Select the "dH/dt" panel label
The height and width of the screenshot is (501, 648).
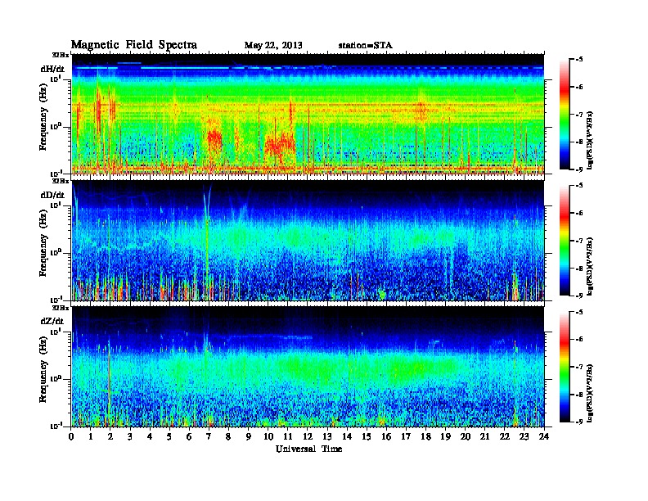tap(52, 69)
